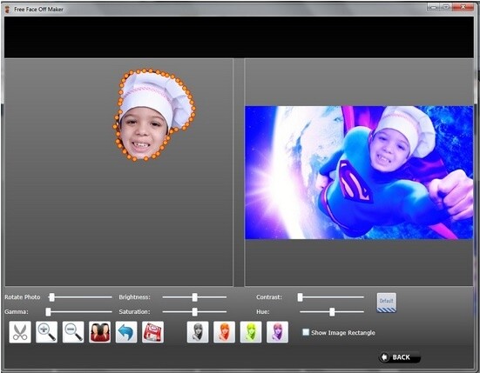Apply the green face color effect
The image size is (480, 373).
(x=251, y=332)
